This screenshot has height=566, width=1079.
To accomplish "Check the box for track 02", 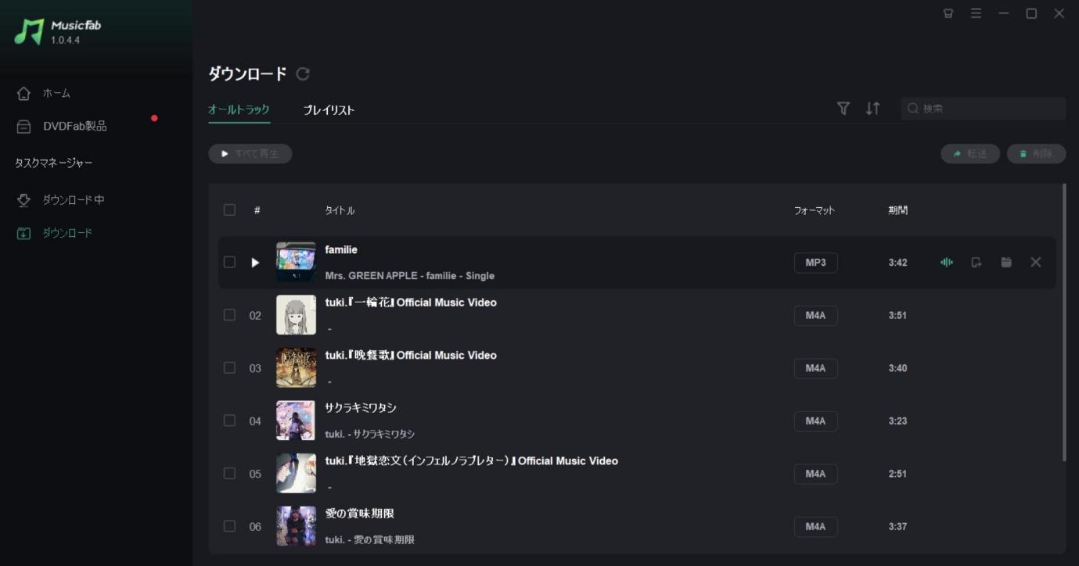I will pyautogui.click(x=229, y=315).
